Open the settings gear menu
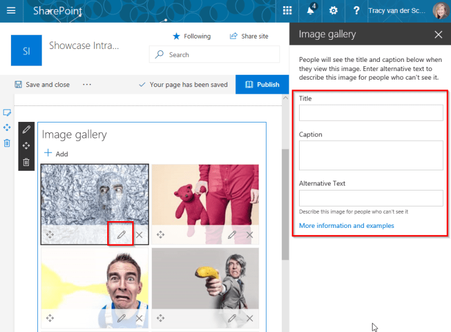451x332 pixels. 333,10
